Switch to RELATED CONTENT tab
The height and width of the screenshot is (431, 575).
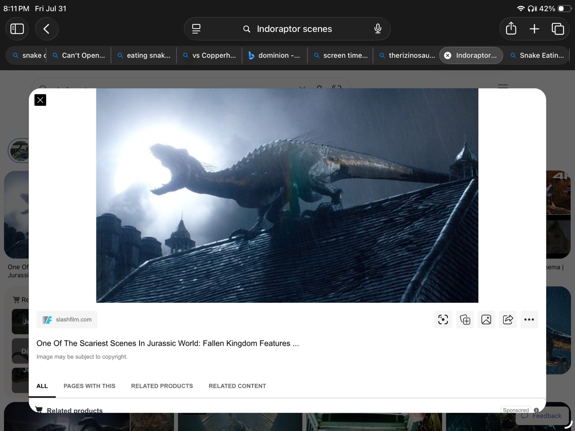coord(237,386)
